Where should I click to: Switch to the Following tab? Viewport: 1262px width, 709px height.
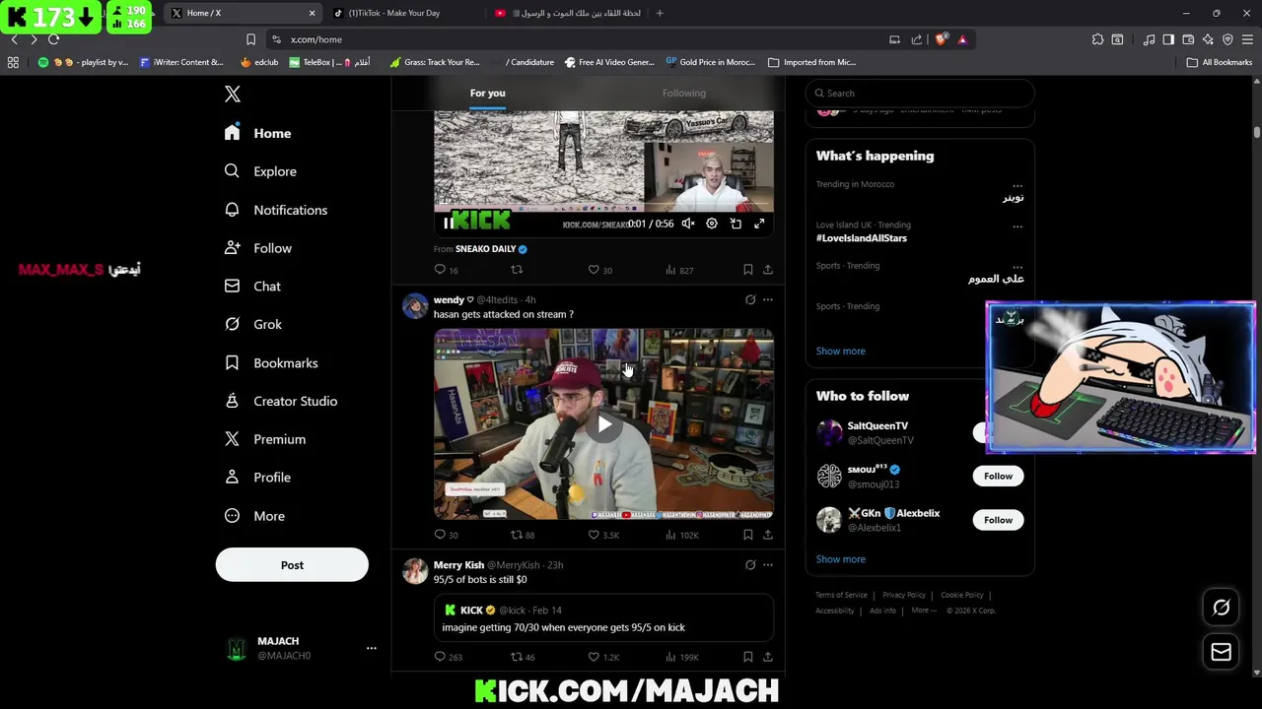tap(683, 93)
